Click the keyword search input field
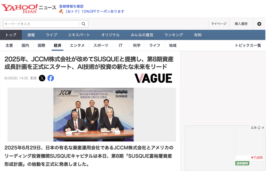This screenshot has width=266, height=171. (x=39, y=24)
